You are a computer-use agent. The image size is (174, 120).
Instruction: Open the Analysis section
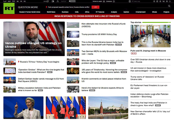point(114,12)
